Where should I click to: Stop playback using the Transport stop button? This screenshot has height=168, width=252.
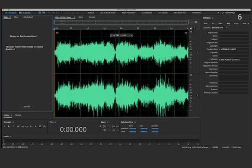(x=4, y=126)
